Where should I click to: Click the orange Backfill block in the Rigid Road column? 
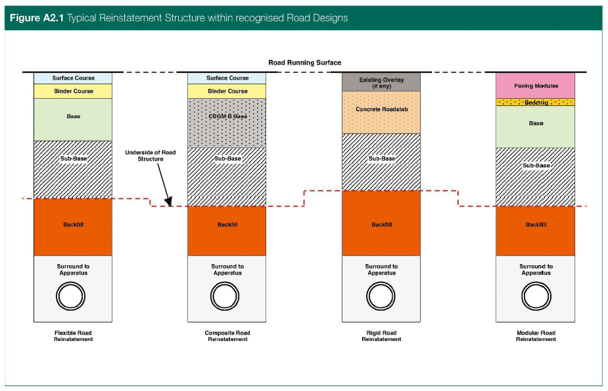point(381,223)
